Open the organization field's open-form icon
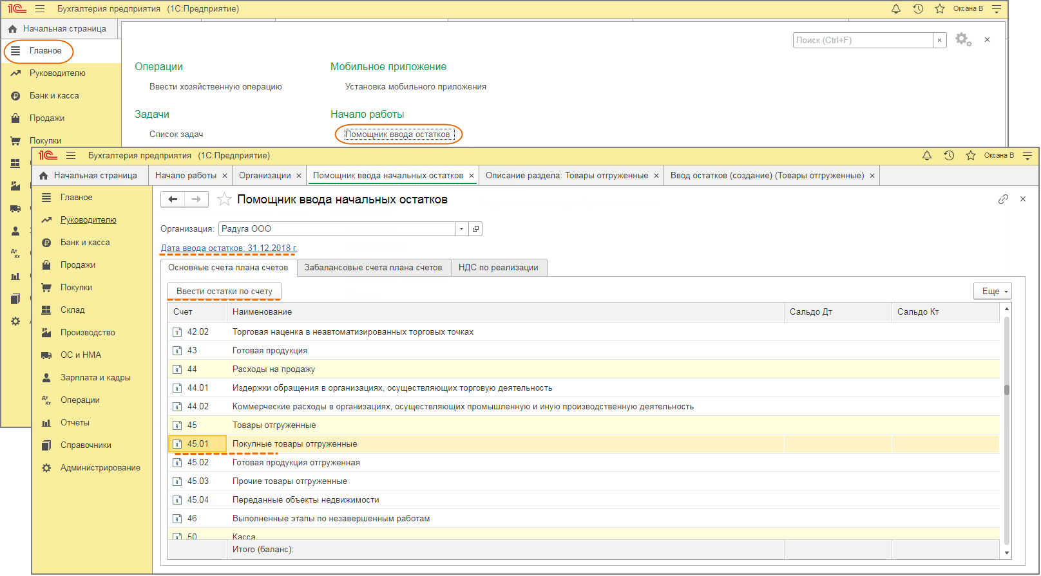 pyautogui.click(x=475, y=229)
